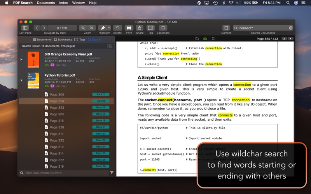
Task: Zoom out with the minus magnifier
Action: coord(83,28)
